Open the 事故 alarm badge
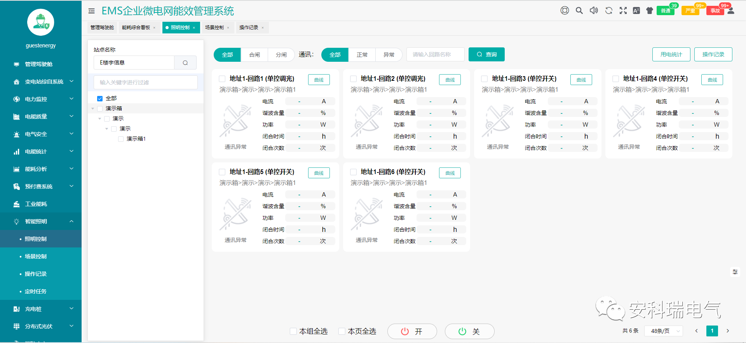This screenshot has width=746, height=343. (715, 10)
